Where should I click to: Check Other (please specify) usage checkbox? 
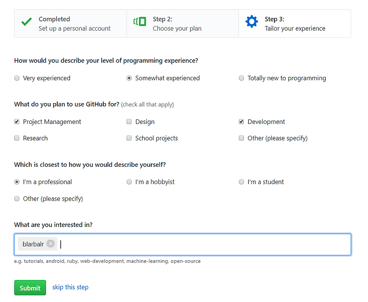click(241, 138)
